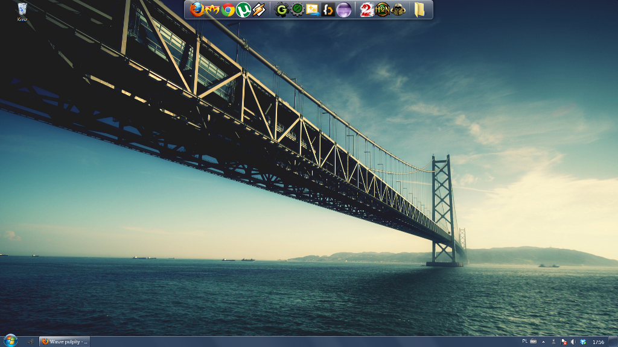Open the volume speaker control in tray
Screen dimensions: 618x347
(x=573, y=342)
